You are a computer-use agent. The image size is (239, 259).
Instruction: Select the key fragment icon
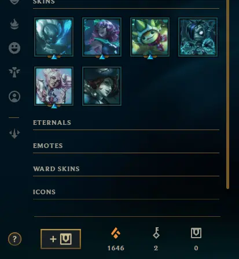click(x=156, y=233)
